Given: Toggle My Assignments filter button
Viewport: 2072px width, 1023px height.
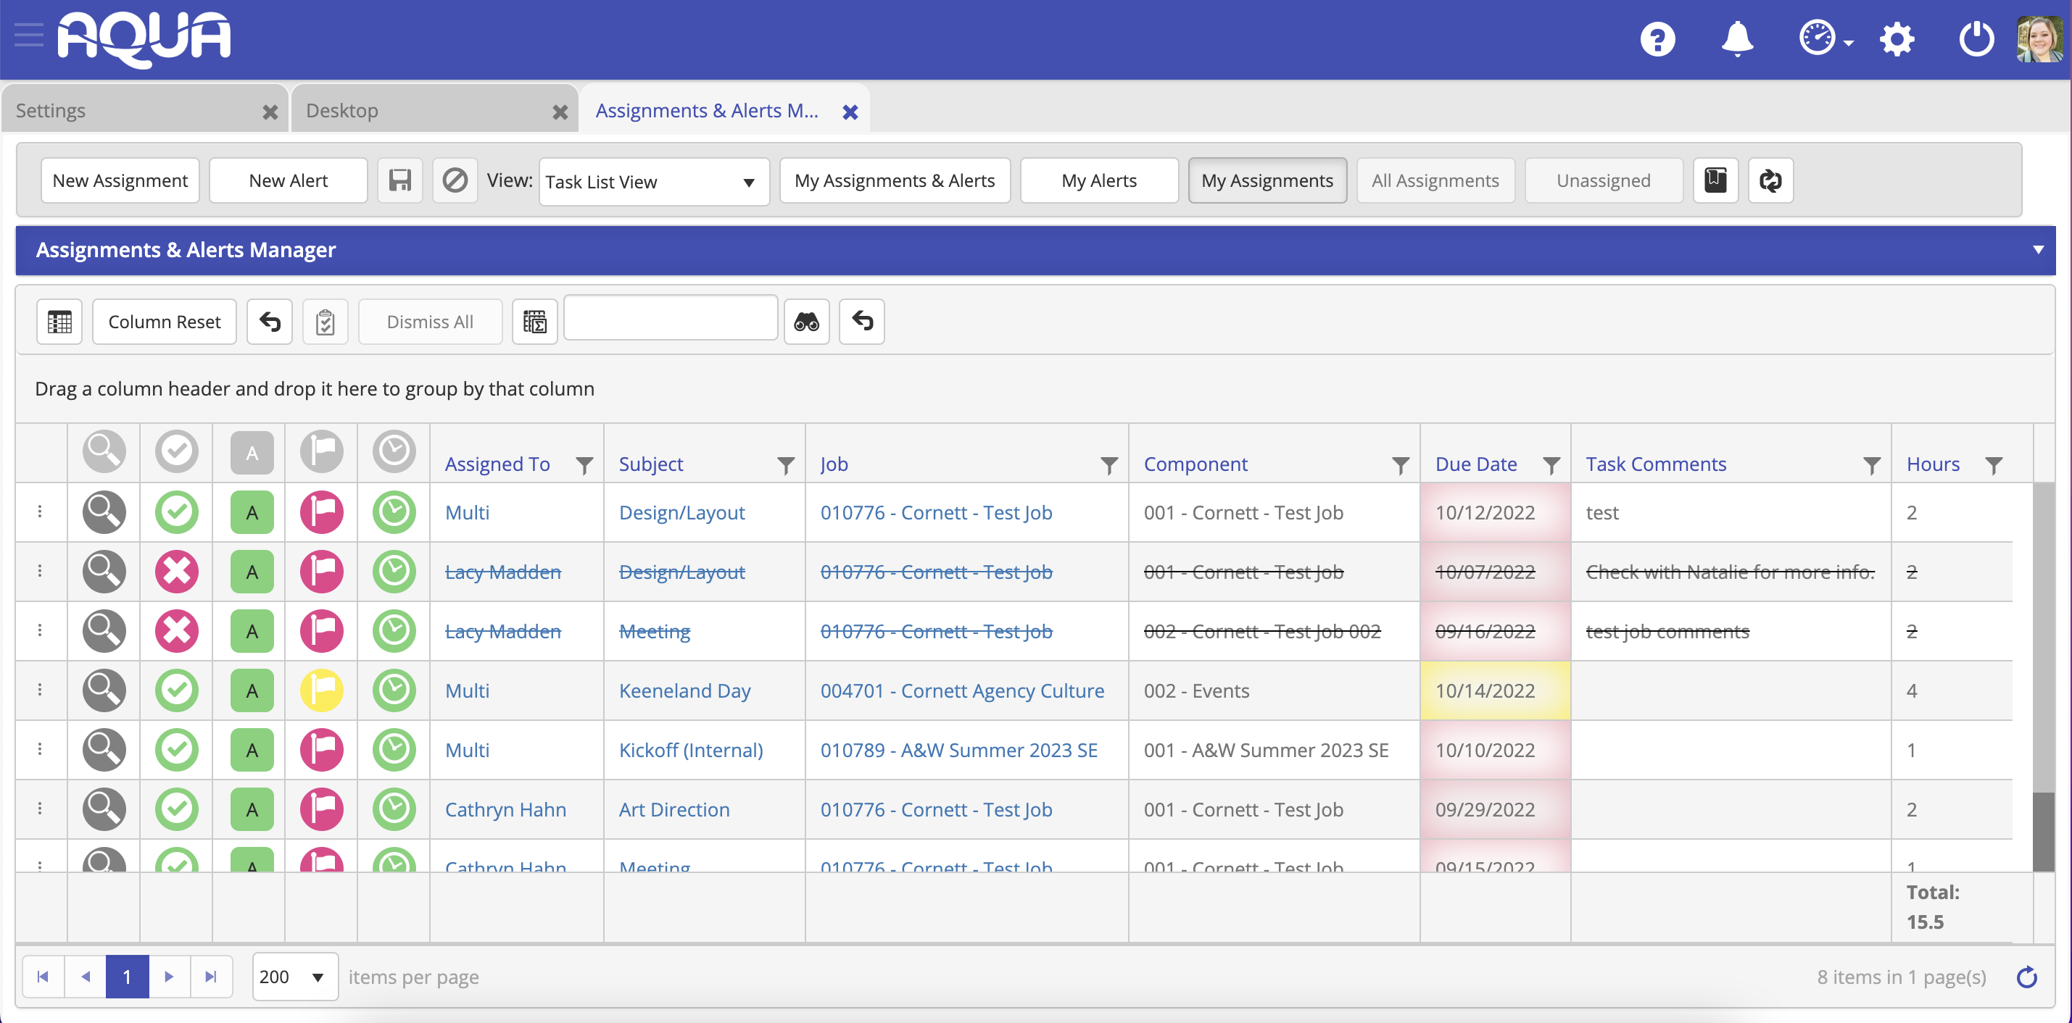Looking at the screenshot, I should 1267,180.
